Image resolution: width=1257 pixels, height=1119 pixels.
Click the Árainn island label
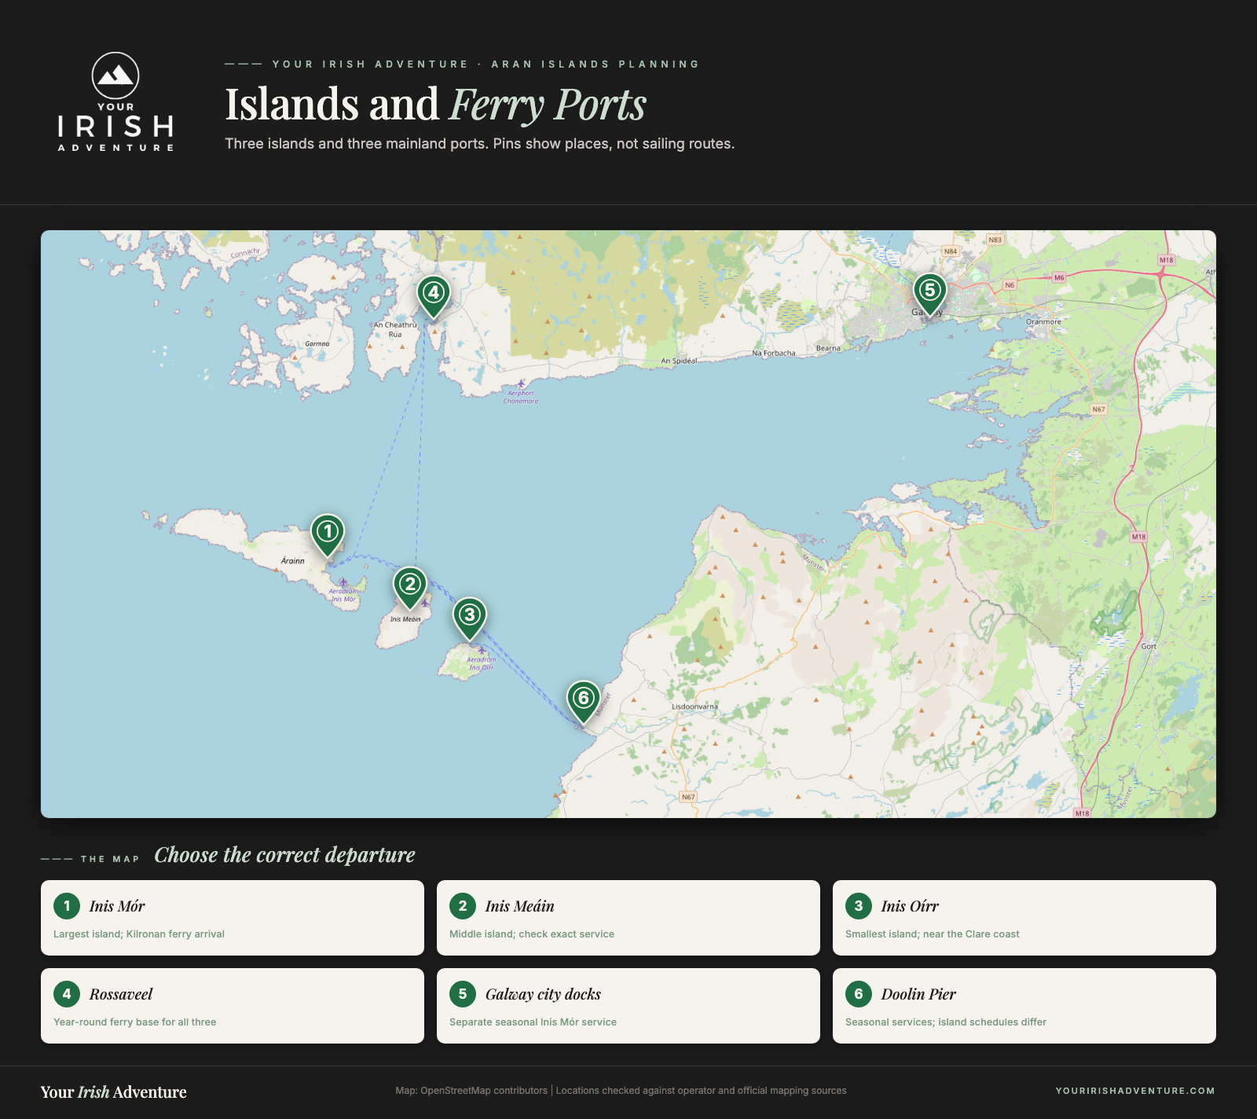[293, 560]
